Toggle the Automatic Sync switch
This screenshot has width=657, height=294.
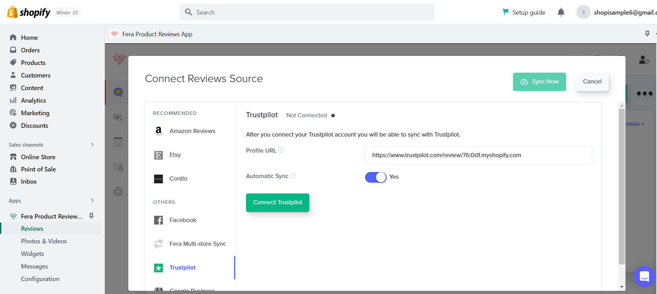(376, 177)
